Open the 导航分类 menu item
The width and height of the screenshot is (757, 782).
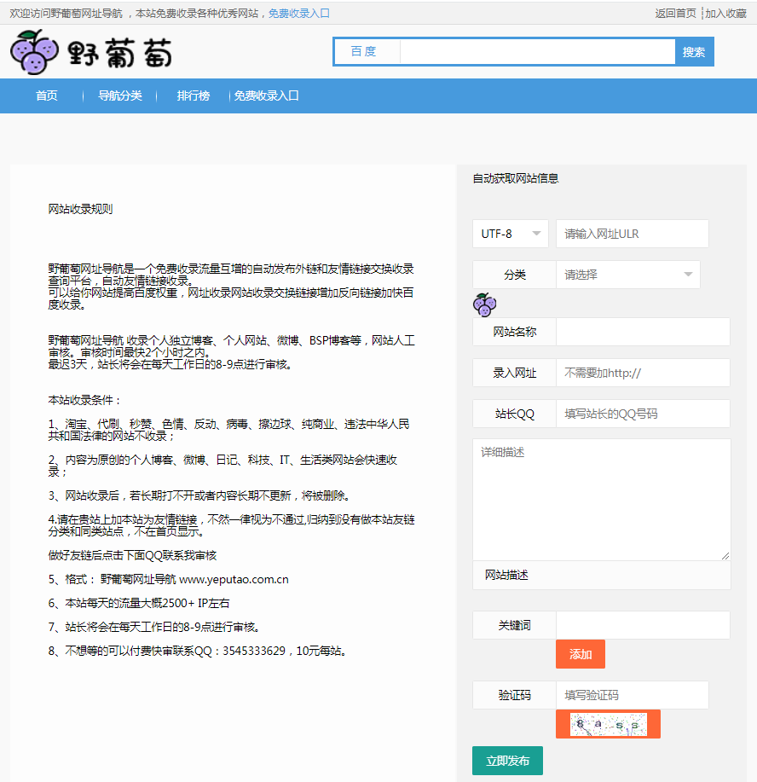[x=120, y=96]
